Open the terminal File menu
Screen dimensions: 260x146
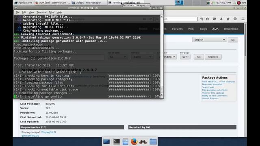tap(17, 12)
